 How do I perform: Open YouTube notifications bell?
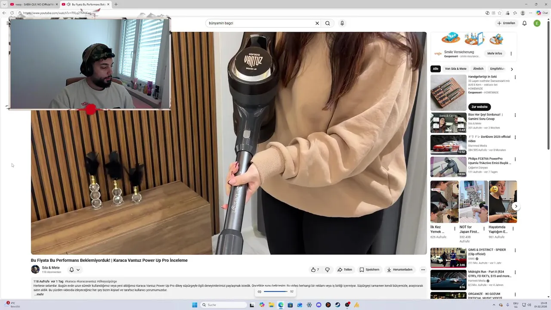click(524, 23)
